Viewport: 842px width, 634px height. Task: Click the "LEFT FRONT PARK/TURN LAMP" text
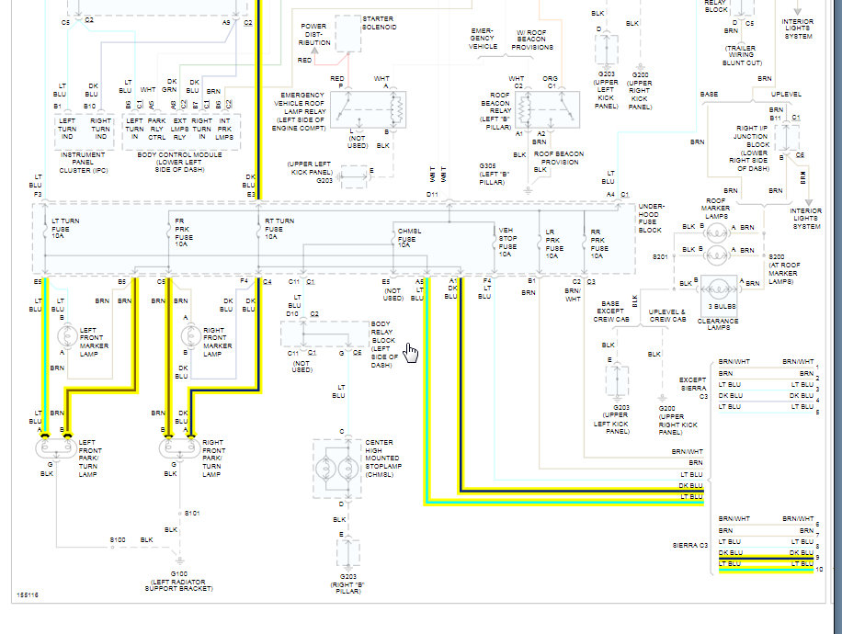[x=90, y=459]
